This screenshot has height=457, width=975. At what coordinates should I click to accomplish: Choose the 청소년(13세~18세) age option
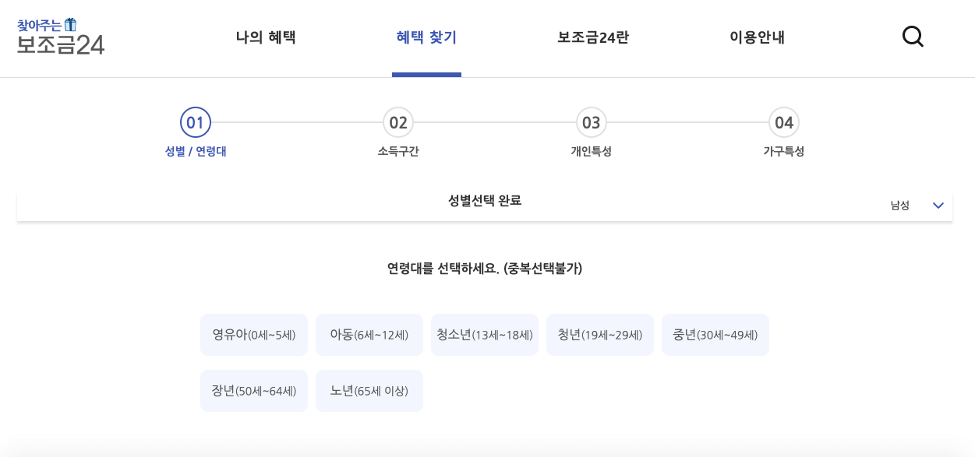[484, 335]
